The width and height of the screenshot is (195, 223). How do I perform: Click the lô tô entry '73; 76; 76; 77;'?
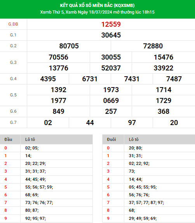pyautogui.click(x=39, y=202)
